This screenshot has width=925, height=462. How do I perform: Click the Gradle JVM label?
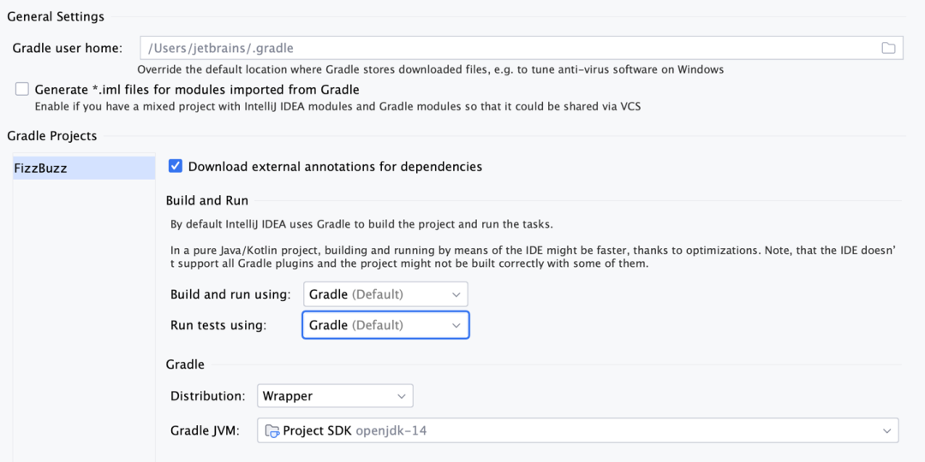click(206, 430)
